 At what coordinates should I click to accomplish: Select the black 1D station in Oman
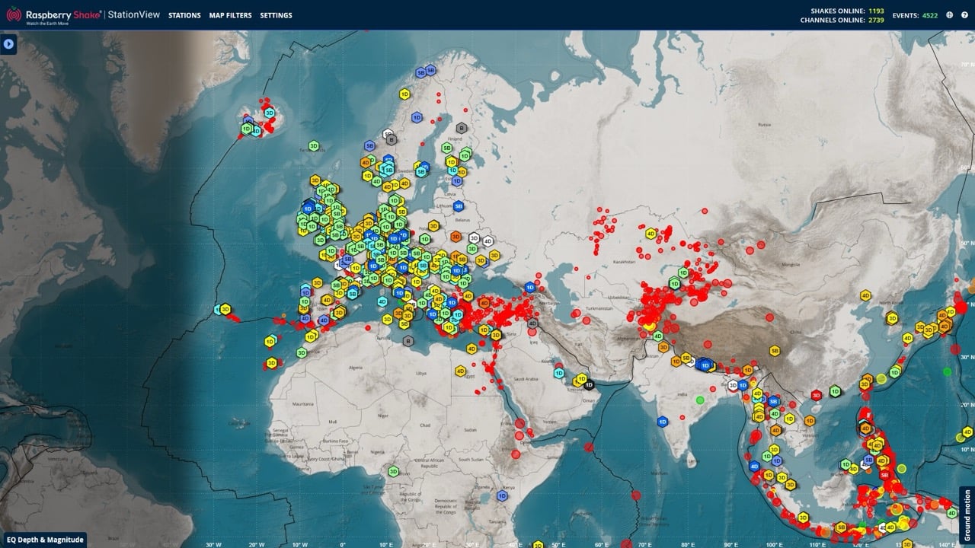tap(588, 385)
